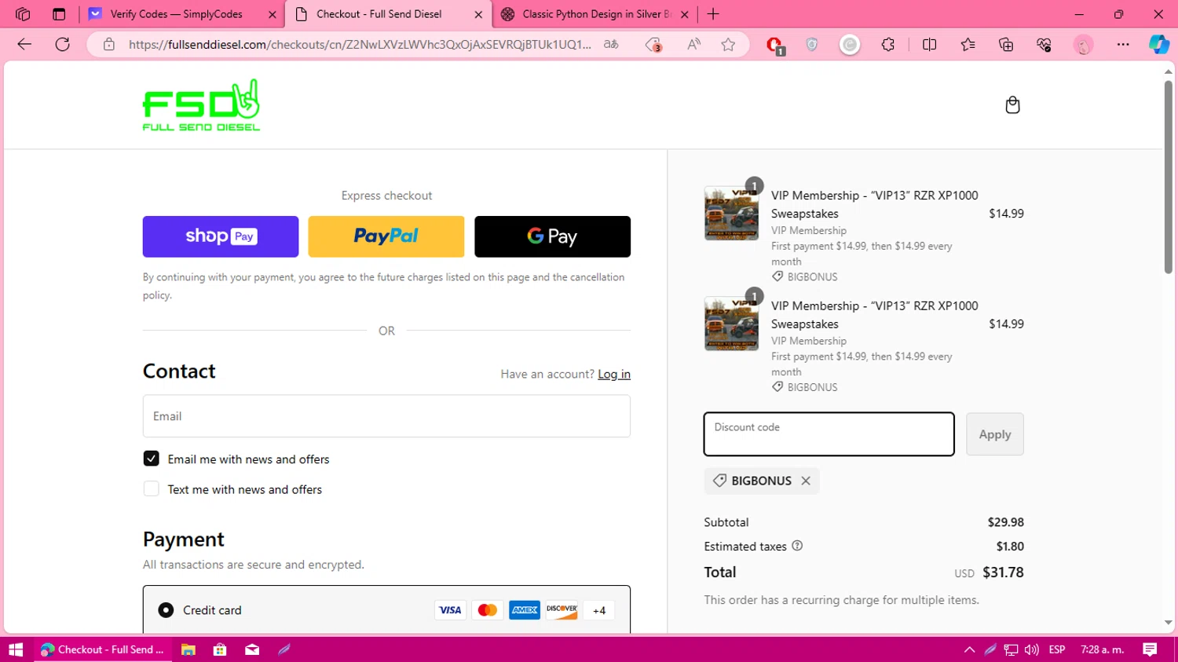Open the red ad blocker extension
The height and width of the screenshot is (662, 1178).
click(x=774, y=46)
